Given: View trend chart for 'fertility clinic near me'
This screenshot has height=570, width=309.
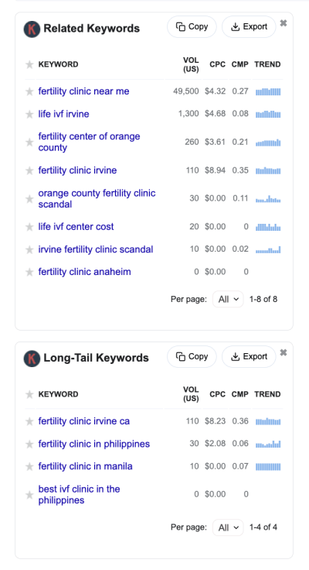Looking at the screenshot, I should pyautogui.click(x=268, y=91).
